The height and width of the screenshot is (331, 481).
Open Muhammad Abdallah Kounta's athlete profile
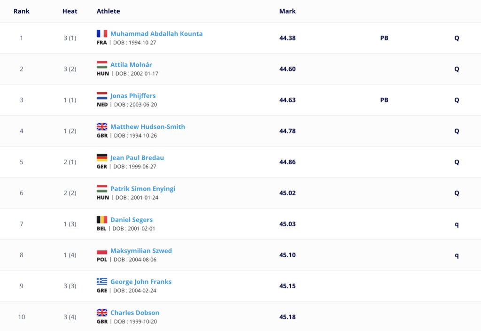coord(156,34)
